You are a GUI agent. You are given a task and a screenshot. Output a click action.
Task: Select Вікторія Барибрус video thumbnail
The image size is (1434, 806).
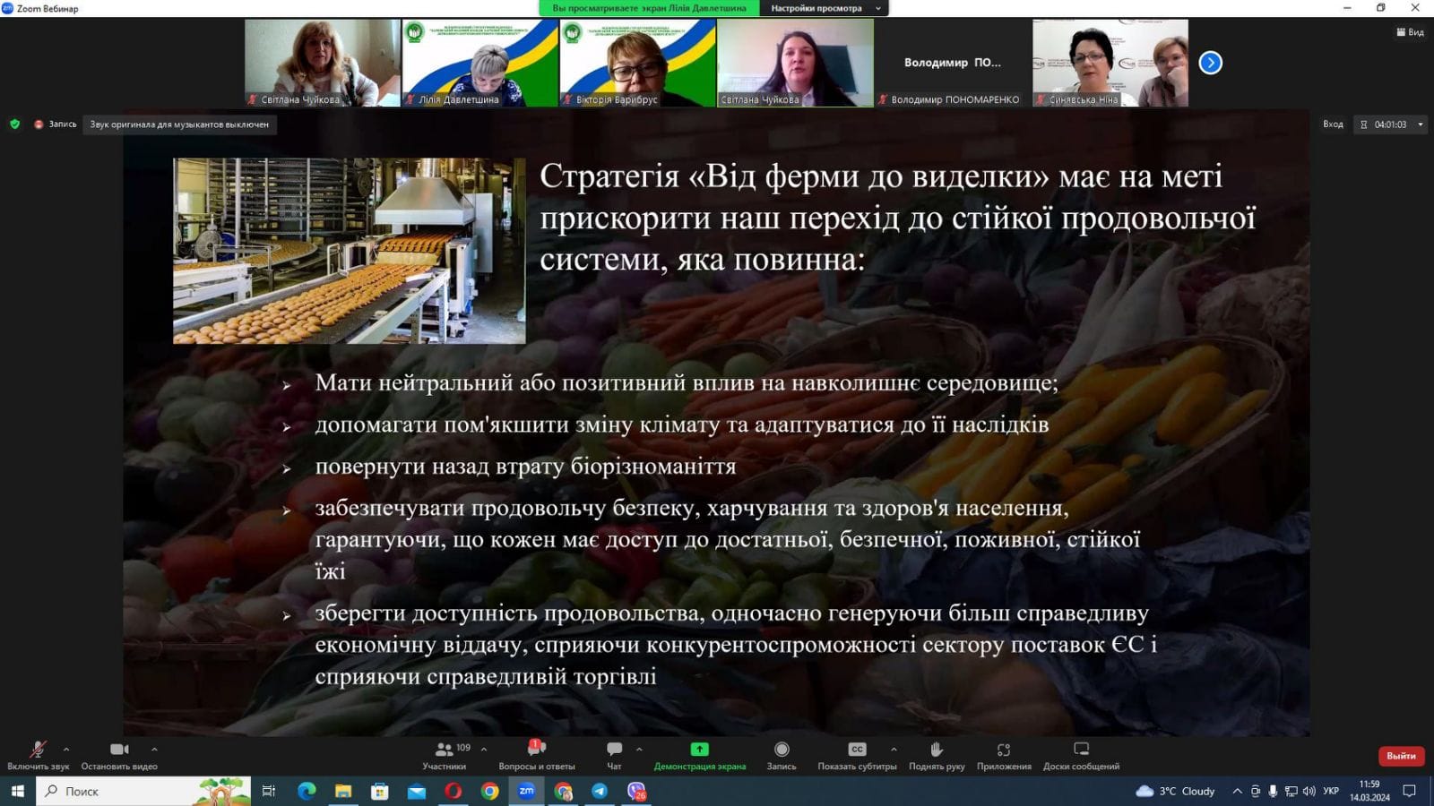637,63
